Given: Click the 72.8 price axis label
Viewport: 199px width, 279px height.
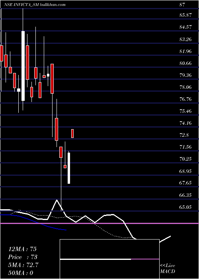Looking at the screenshot, I should [184, 135].
